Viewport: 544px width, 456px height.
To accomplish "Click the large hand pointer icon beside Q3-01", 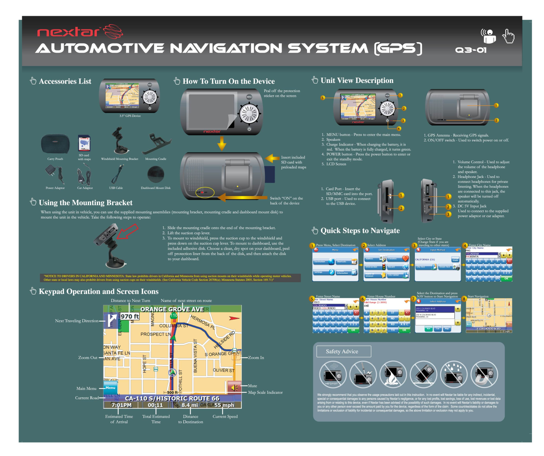I will coord(509,36).
